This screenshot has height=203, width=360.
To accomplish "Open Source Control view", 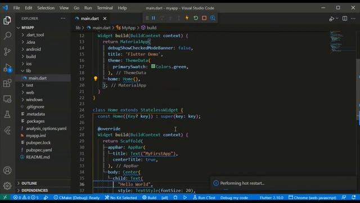I will pyautogui.click(x=7, y=51).
